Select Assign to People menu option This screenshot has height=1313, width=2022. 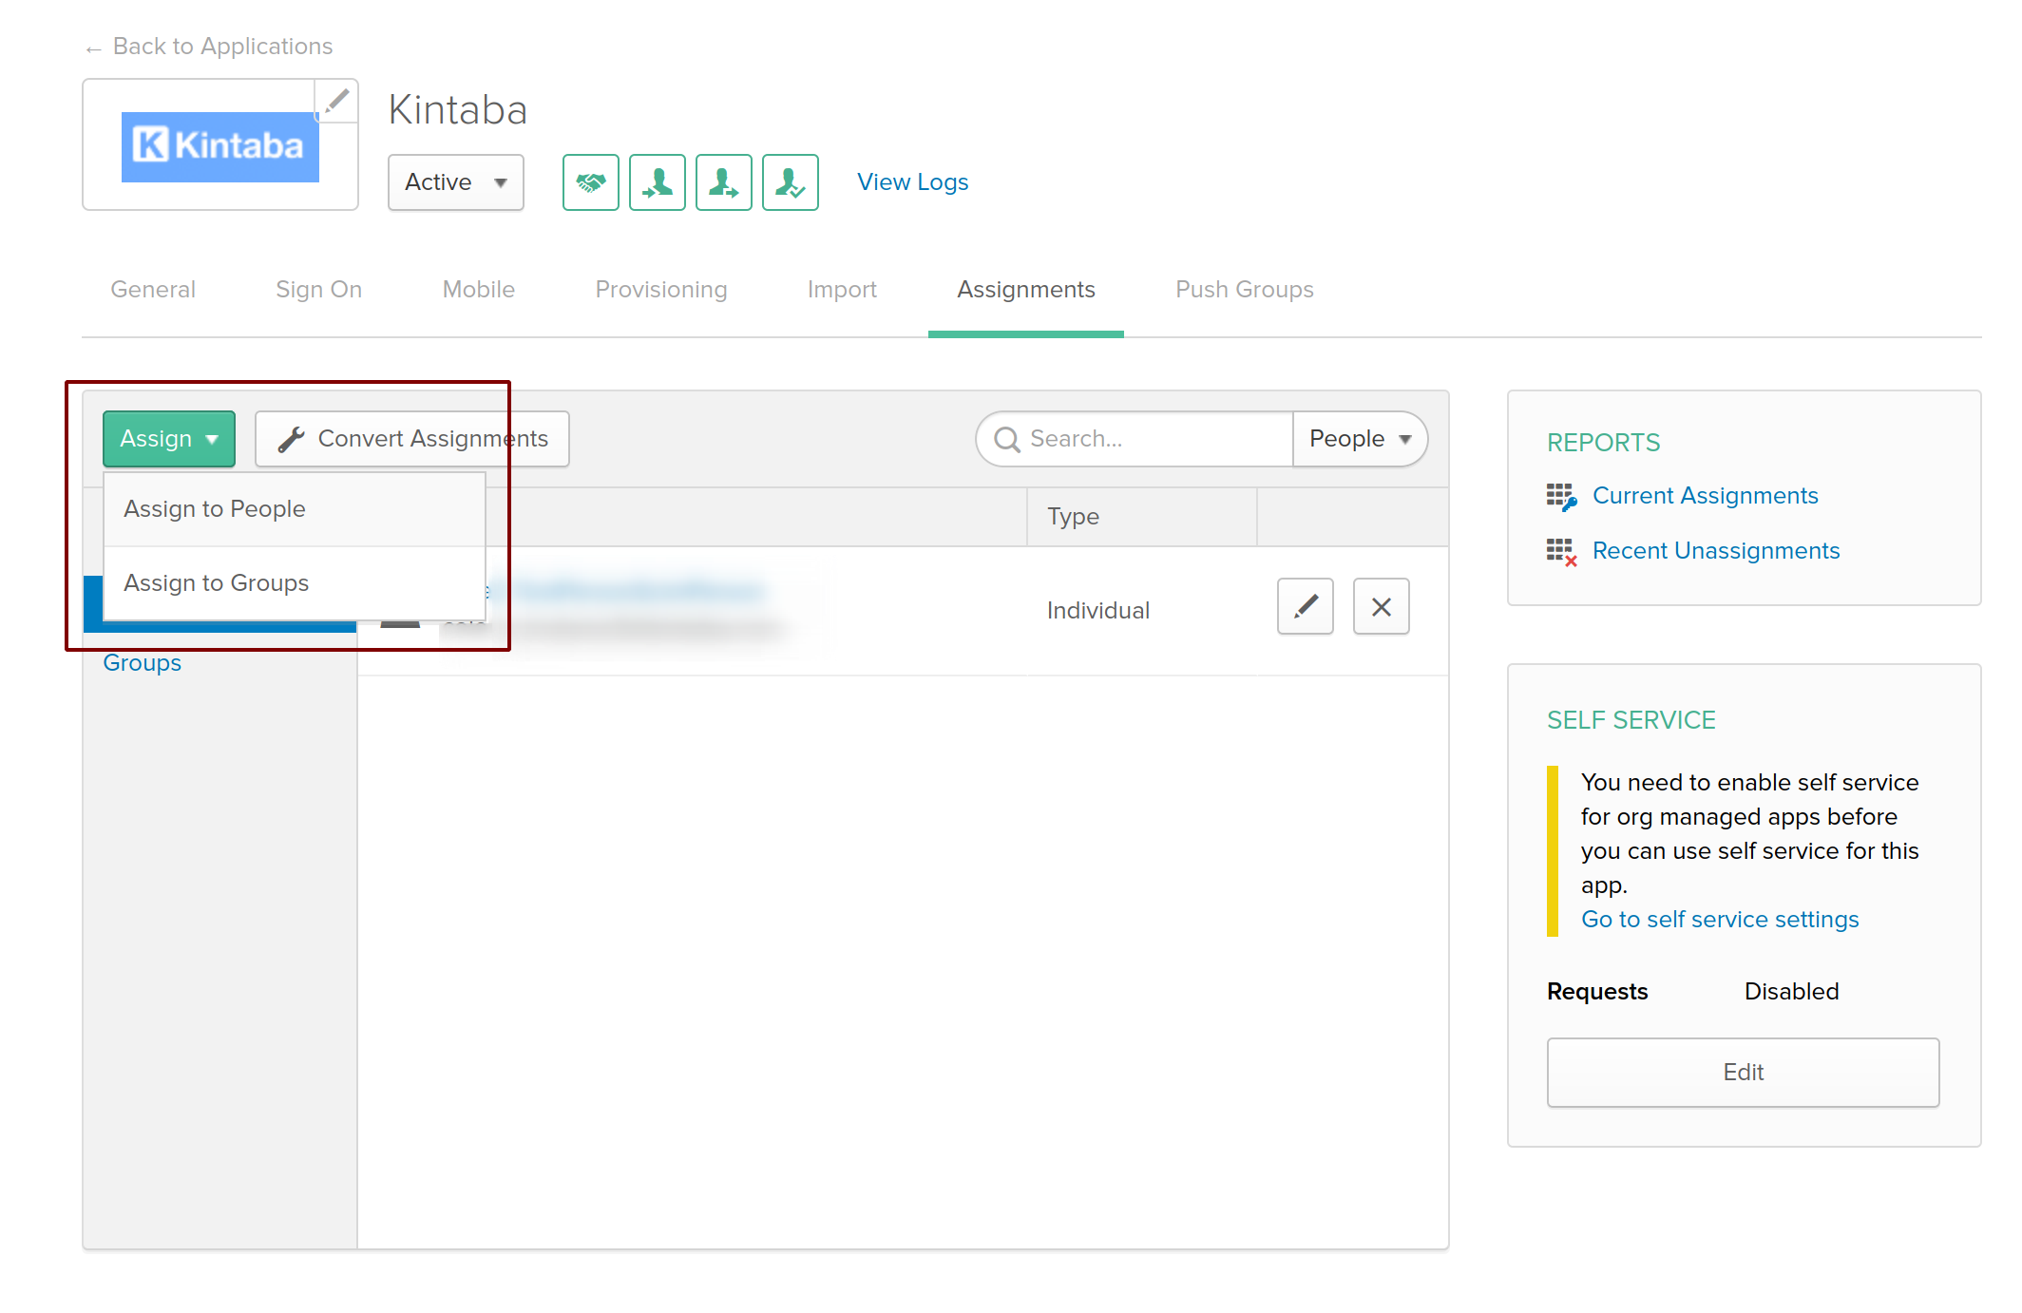point(215,509)
